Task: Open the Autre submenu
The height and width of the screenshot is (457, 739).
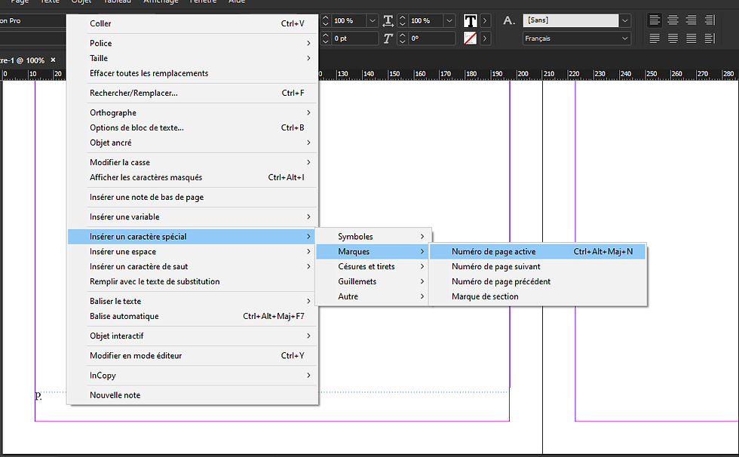Action: pyautogui.click(x=373, y=297)
